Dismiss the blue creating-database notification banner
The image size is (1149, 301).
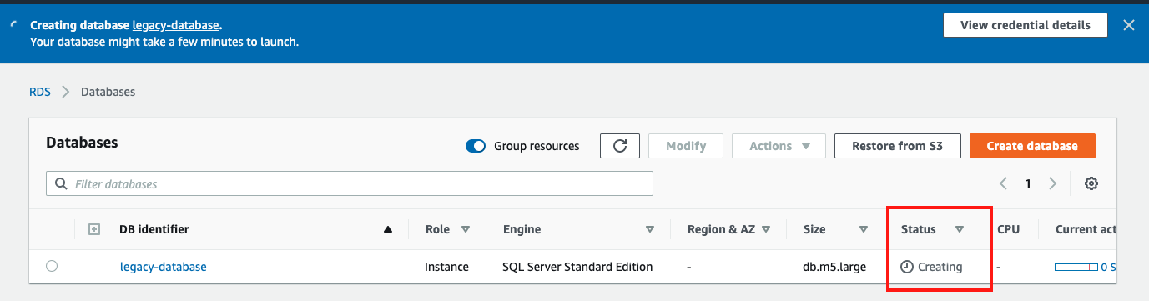point(1129,25)
